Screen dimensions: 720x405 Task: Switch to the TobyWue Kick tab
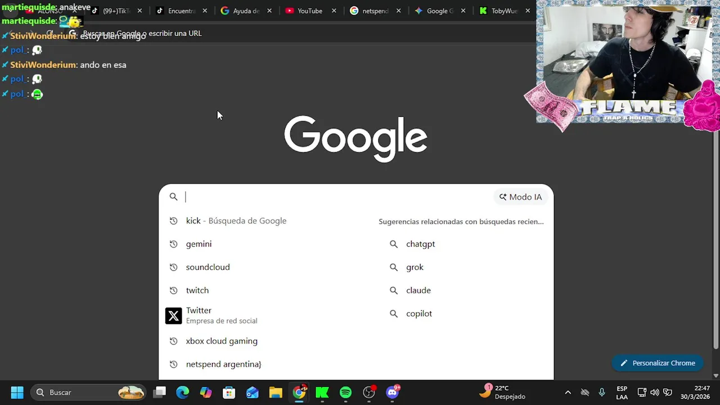(503, 11)
